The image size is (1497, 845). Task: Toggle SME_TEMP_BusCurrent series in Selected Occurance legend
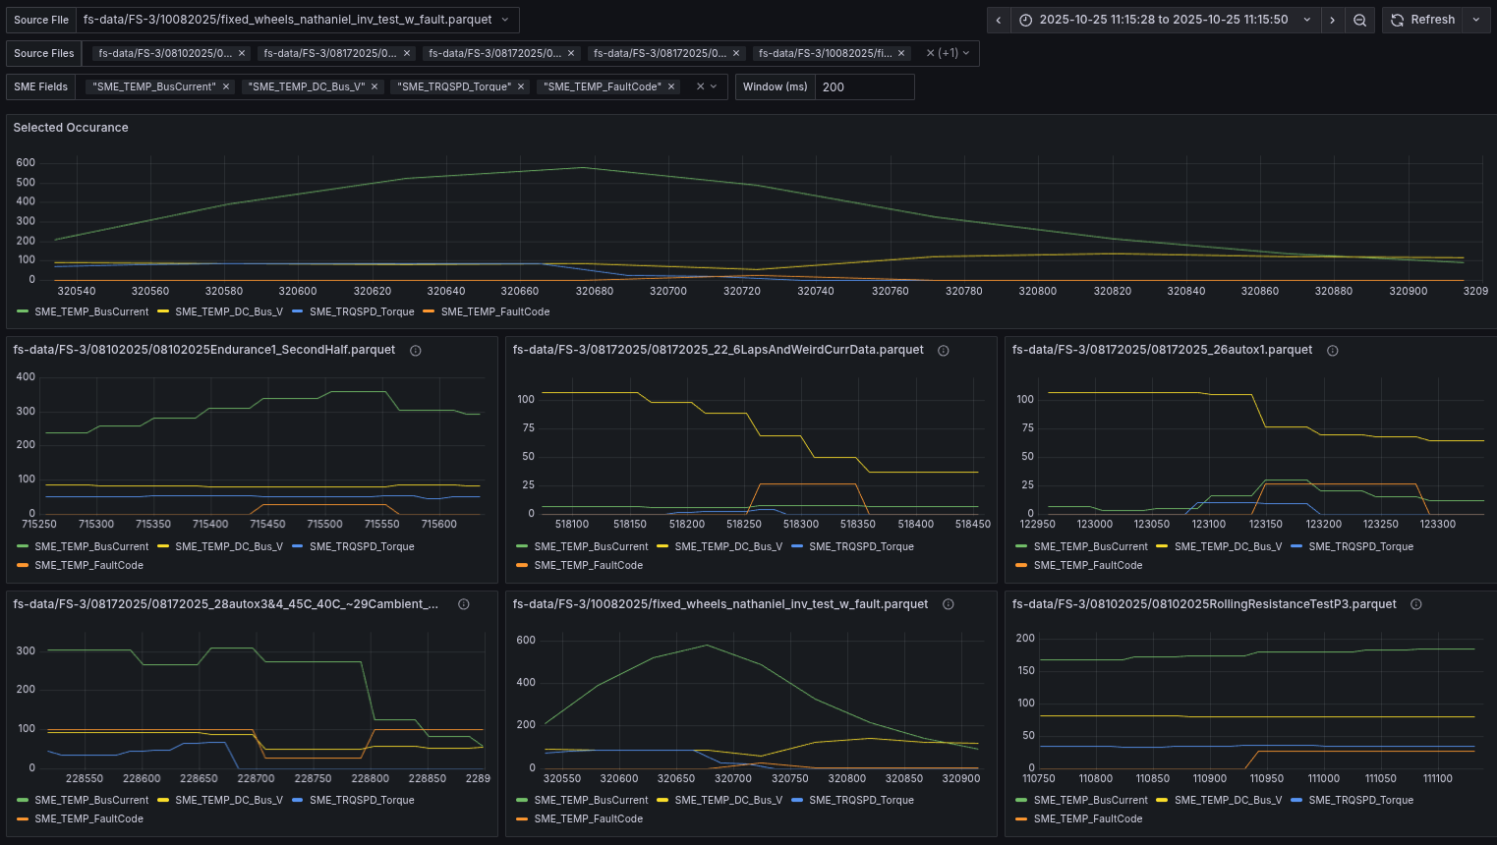click(90, 311)
